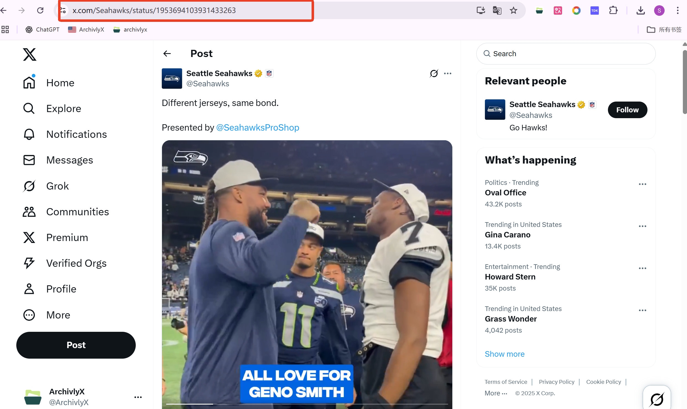The image size is (687, 409).
Task: Open the post's three-dot more menu
Action: click(x=448, y=73)
